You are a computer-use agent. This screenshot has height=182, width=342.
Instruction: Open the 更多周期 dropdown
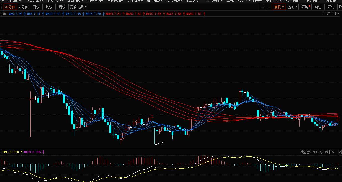(78, 7)
